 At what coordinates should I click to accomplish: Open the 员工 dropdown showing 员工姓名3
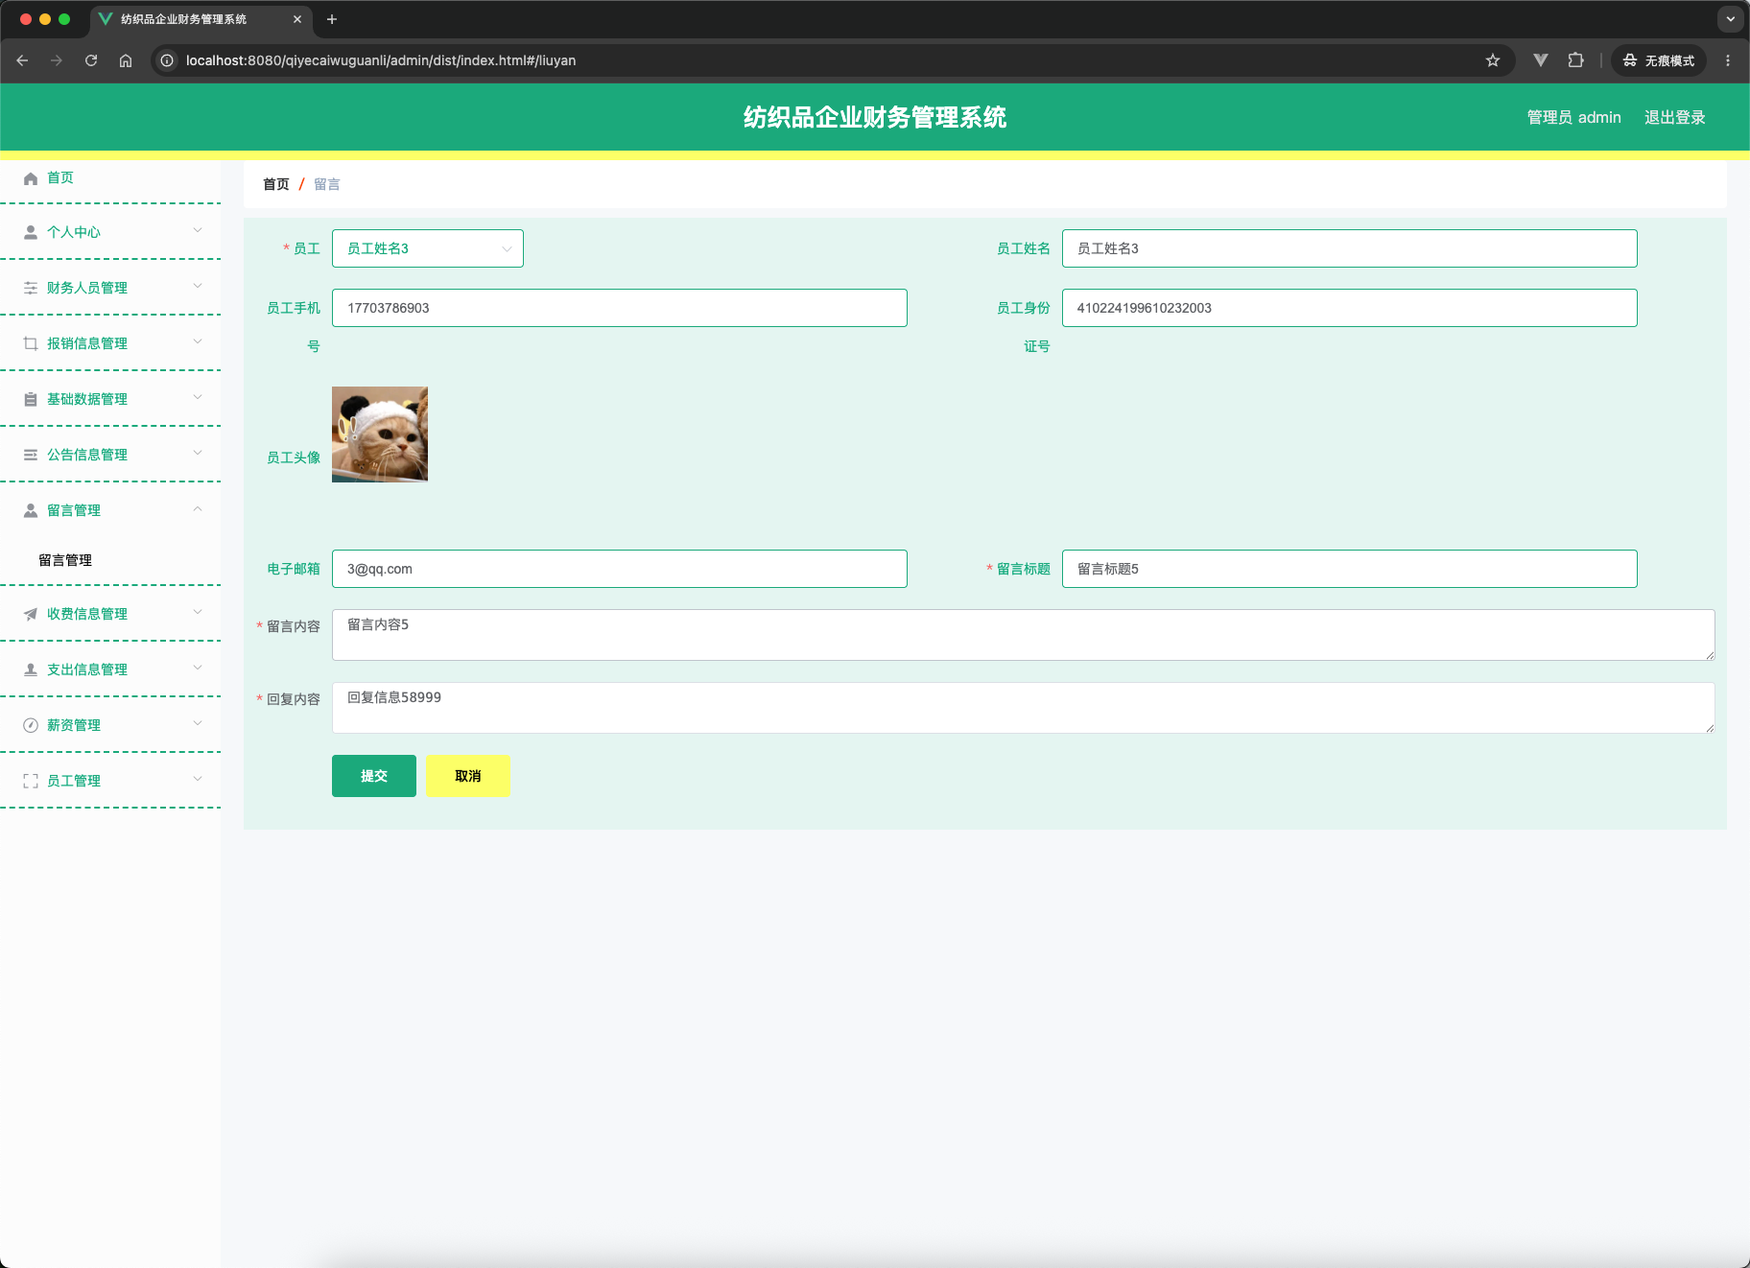click(x=428, y=248)
